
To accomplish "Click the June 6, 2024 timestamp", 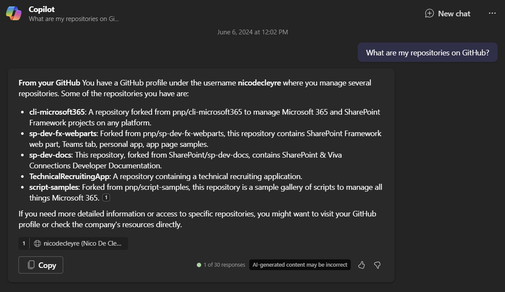I will (252, 32).
